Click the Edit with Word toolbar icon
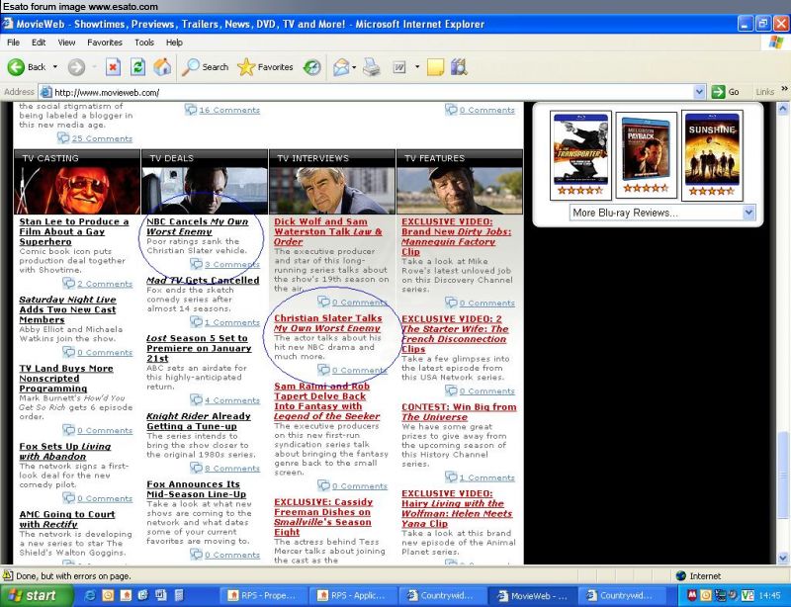The width and height of the screenshot is (791, 607). click(399, 67)
